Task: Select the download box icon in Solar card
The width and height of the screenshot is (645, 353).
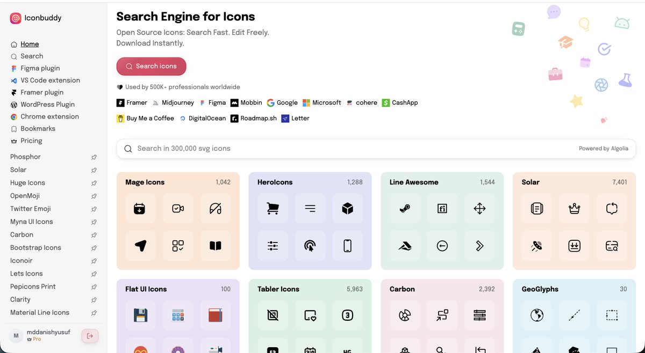Action: pyautogui.click(x=575, y=246)
